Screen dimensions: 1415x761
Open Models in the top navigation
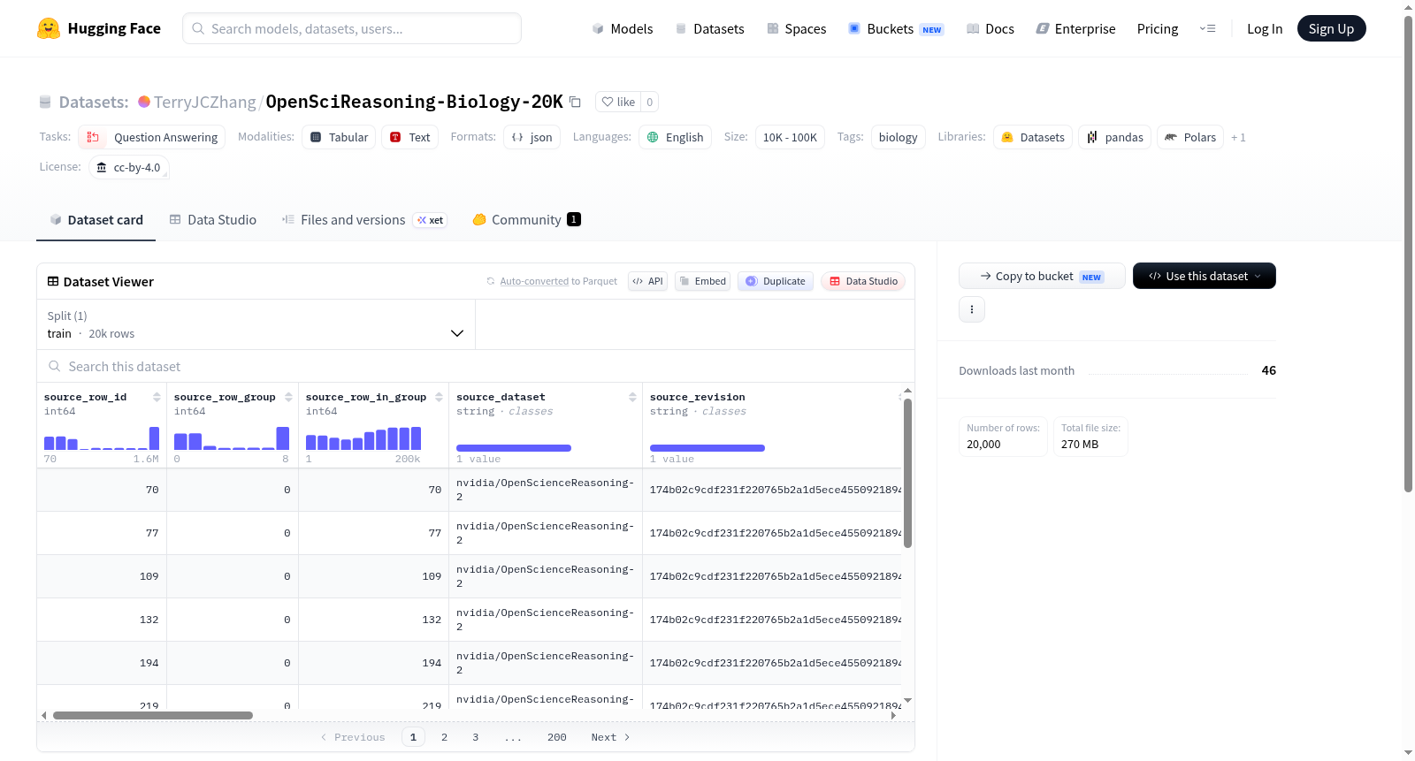tap(623, 28)
